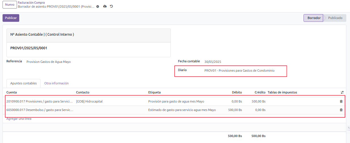Open account 2010900.017 Provisiones dropdown cell
This screenshot has width=350, height=143.
(40, 101)
